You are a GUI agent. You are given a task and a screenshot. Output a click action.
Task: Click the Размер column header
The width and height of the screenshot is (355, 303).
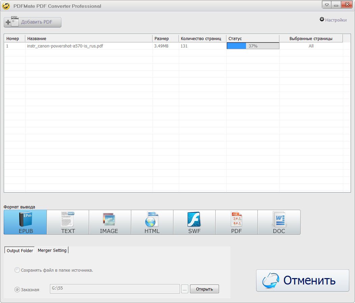[x=165, y=38]
